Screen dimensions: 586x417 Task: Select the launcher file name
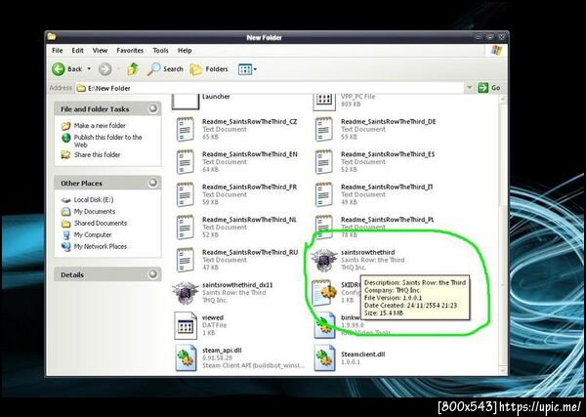pos(216,97)
